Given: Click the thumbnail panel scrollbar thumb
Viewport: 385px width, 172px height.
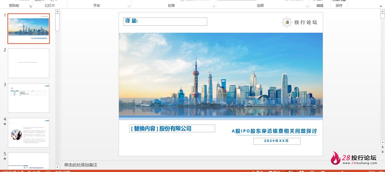Looking at the screenshot, I should (57, 22).
